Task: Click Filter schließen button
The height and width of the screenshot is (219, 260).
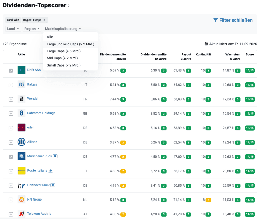Action: coord(233,20)
